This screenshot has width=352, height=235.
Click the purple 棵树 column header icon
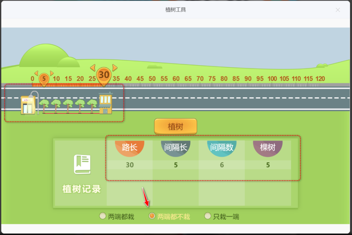pos(268,147)
